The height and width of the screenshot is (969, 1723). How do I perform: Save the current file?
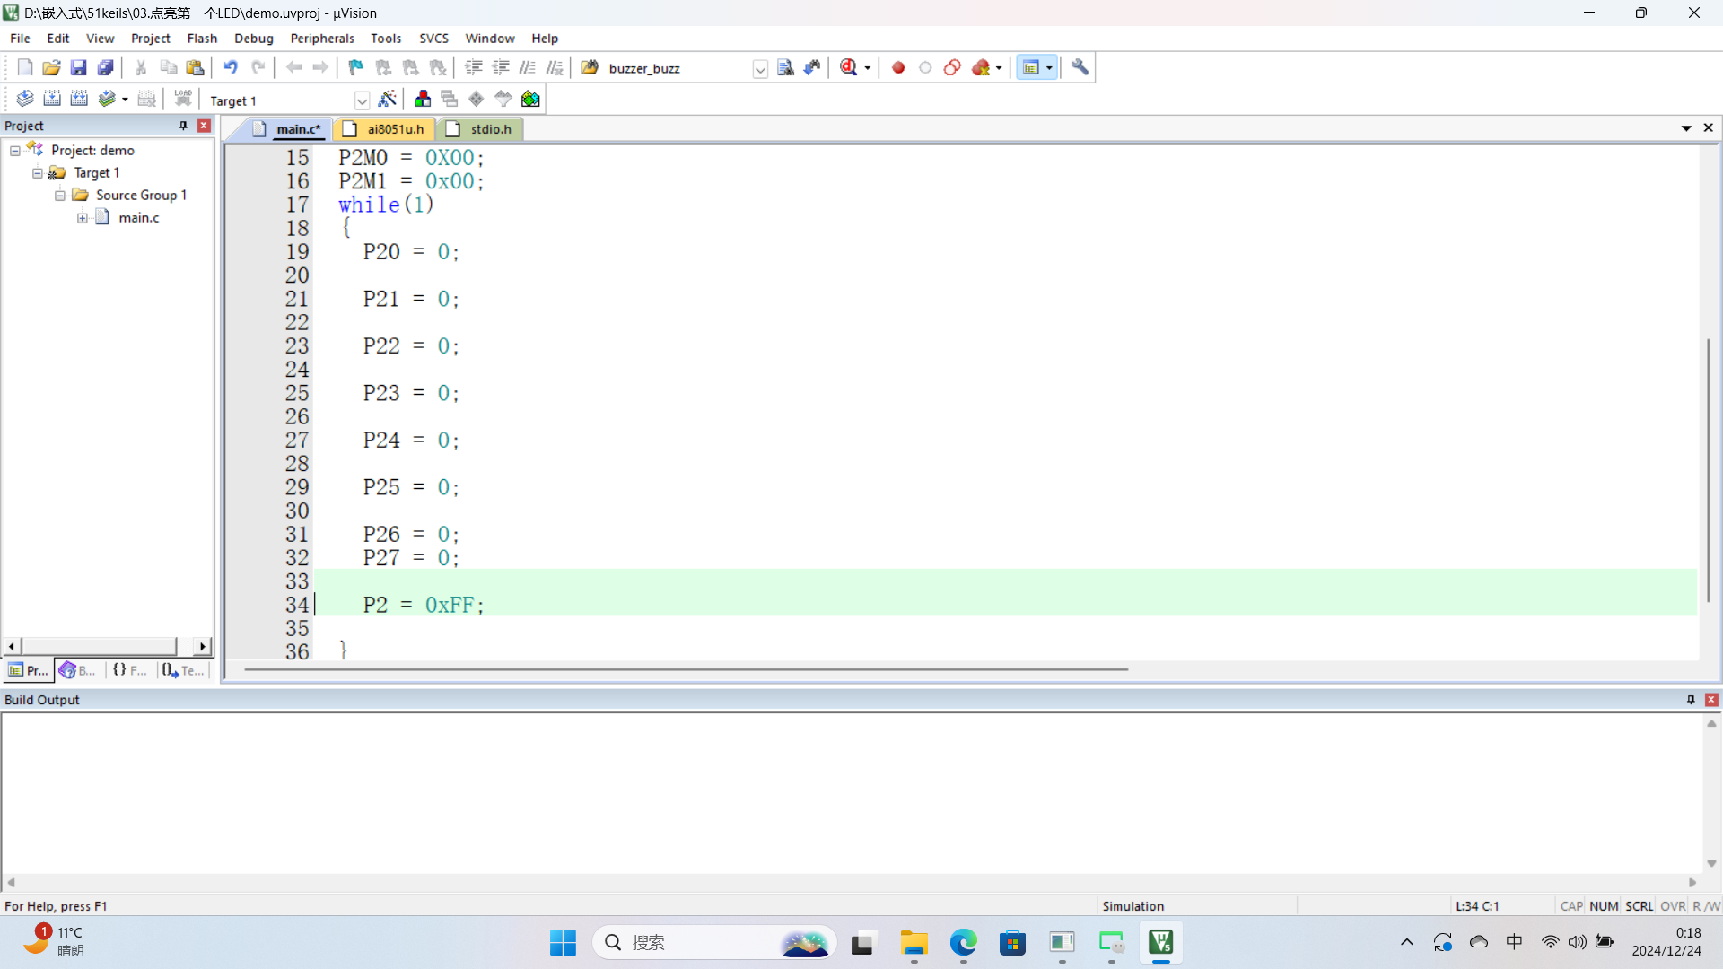78,67
